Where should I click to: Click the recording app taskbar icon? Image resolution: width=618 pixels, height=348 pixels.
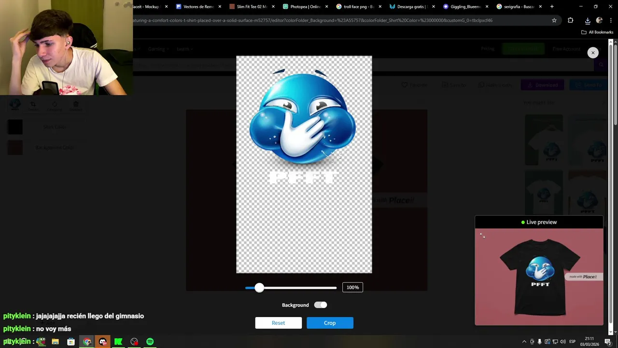click(x=134, y=342)
